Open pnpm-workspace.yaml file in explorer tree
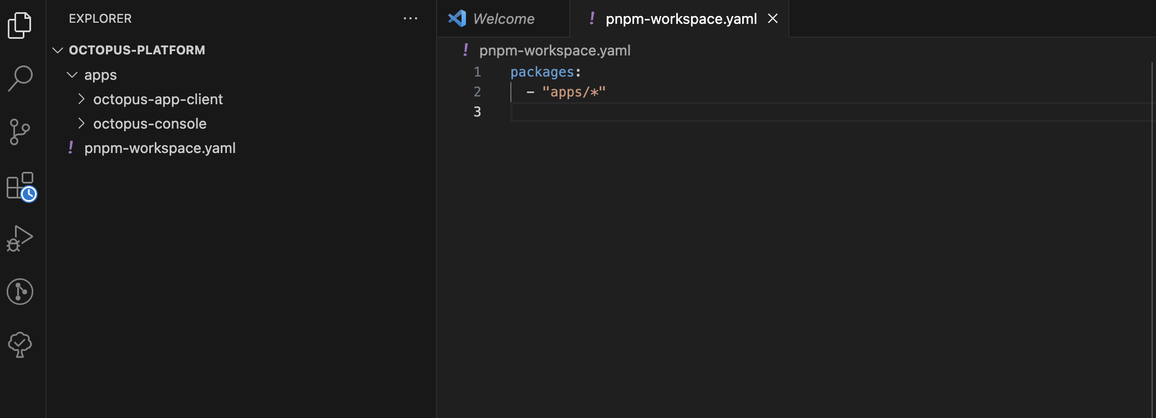 click(160, 148)
